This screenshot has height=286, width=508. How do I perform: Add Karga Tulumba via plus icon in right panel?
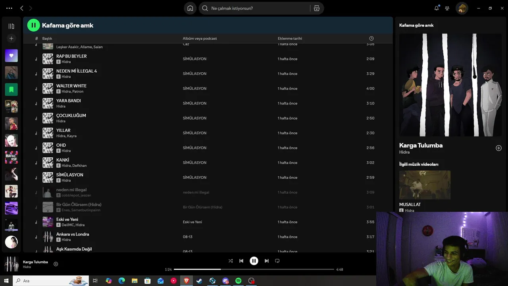499,148
